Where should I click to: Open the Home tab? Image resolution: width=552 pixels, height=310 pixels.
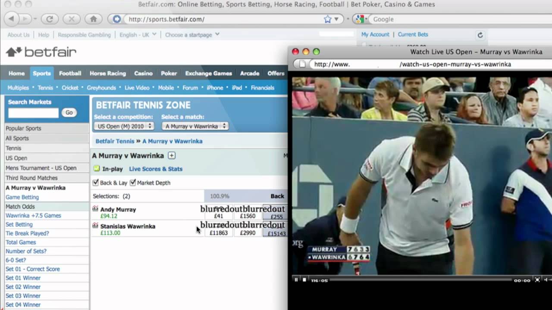tap(16, 73)
